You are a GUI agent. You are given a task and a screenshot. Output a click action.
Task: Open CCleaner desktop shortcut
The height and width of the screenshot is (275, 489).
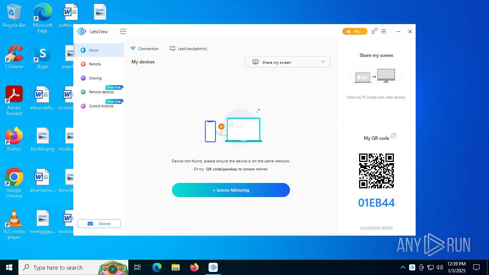click(x=14, y=57)
